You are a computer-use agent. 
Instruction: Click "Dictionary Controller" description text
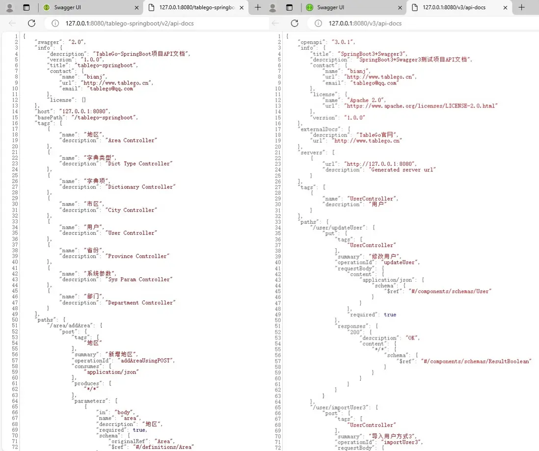pos(140,186)
